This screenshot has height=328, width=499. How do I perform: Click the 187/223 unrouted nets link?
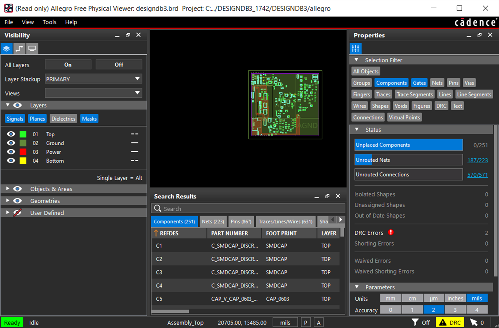477,160
